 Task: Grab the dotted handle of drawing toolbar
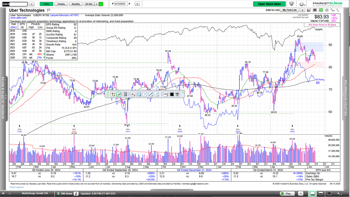(x=108, y=94)
